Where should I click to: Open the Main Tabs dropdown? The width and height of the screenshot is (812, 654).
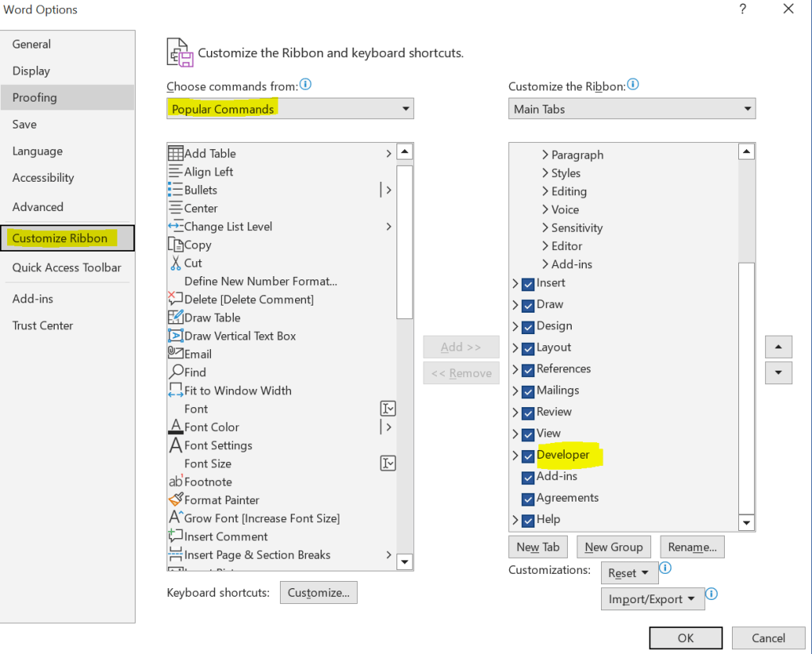click(632, 109)
